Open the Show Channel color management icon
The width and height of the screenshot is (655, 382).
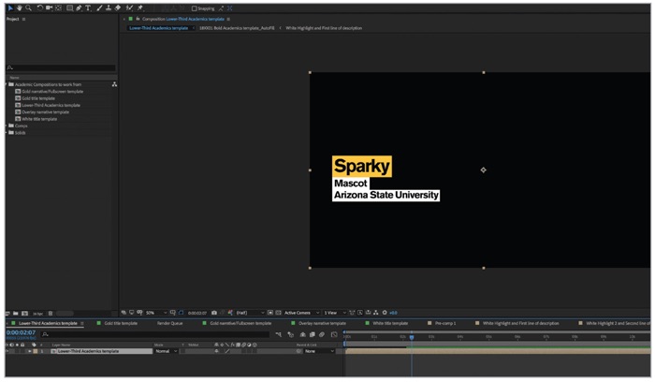tap(230, 313)
